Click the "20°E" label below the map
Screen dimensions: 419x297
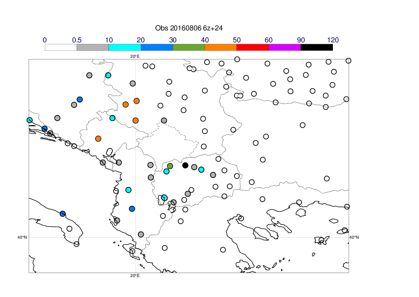click(x=135, y=276)
